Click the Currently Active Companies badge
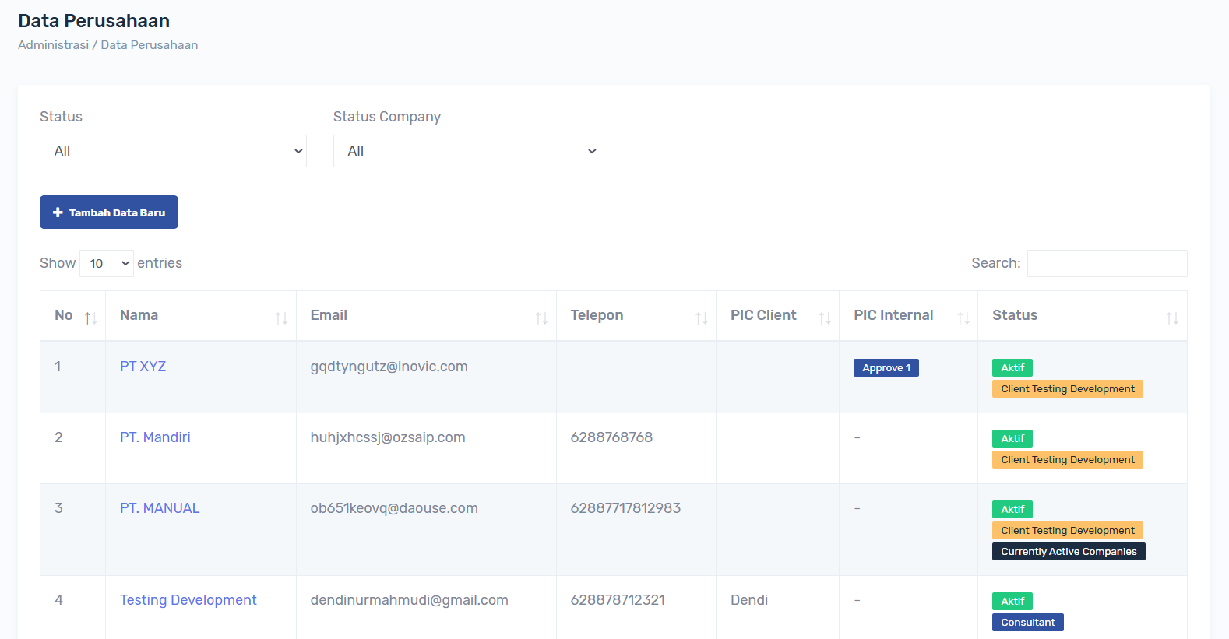 [1069, 552]
